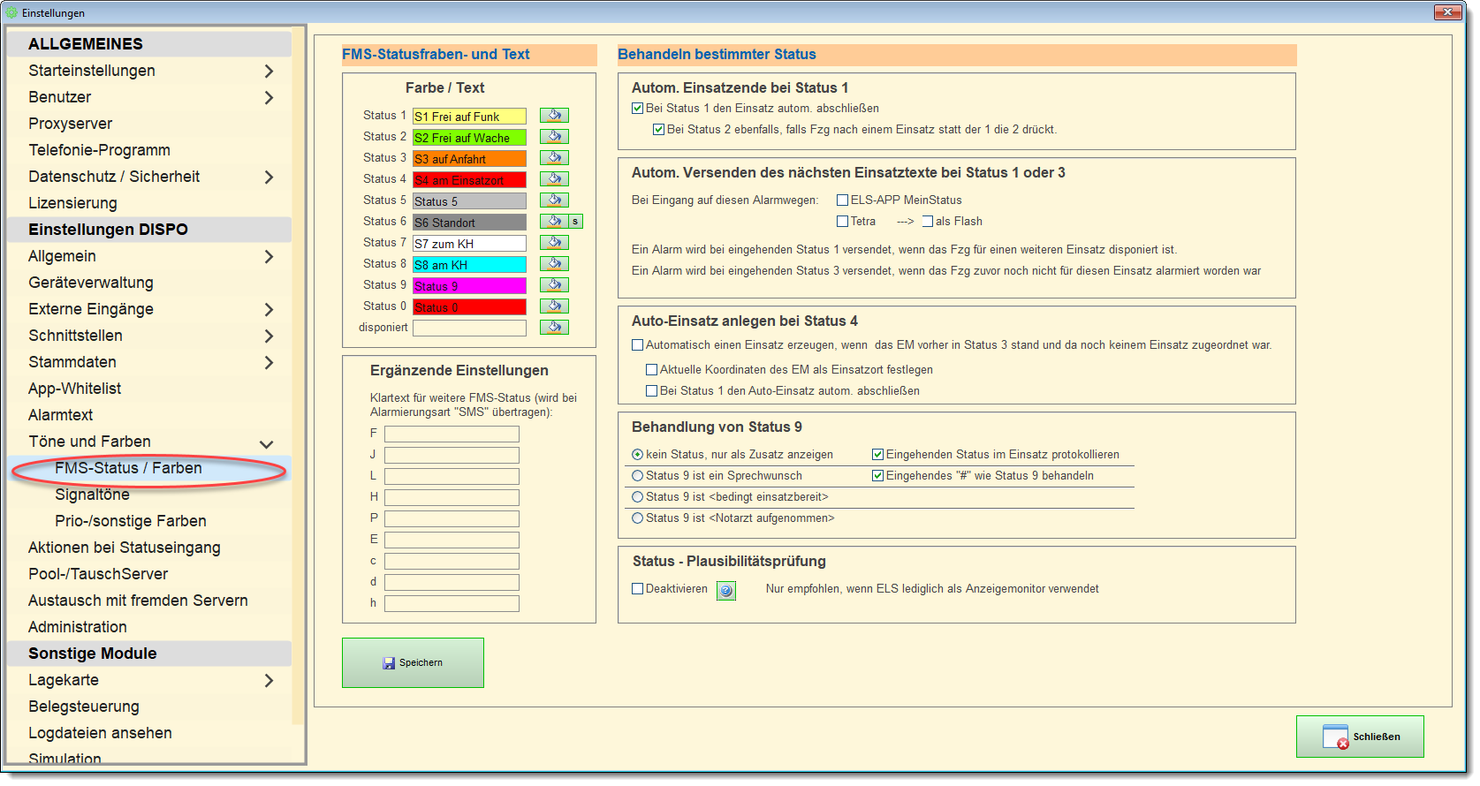Open the color picker for Status 8
This screenshot has height=786, width=1480.
point(554,264)
